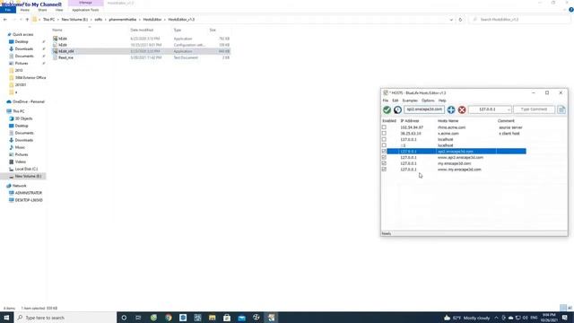Open the Edit menu in Hosts Editor
This screenshot has height=323, width=574.
pyautogui.click(x=396, y=100)
